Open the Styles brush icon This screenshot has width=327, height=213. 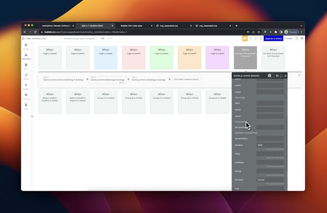click(x=26, y=76)
